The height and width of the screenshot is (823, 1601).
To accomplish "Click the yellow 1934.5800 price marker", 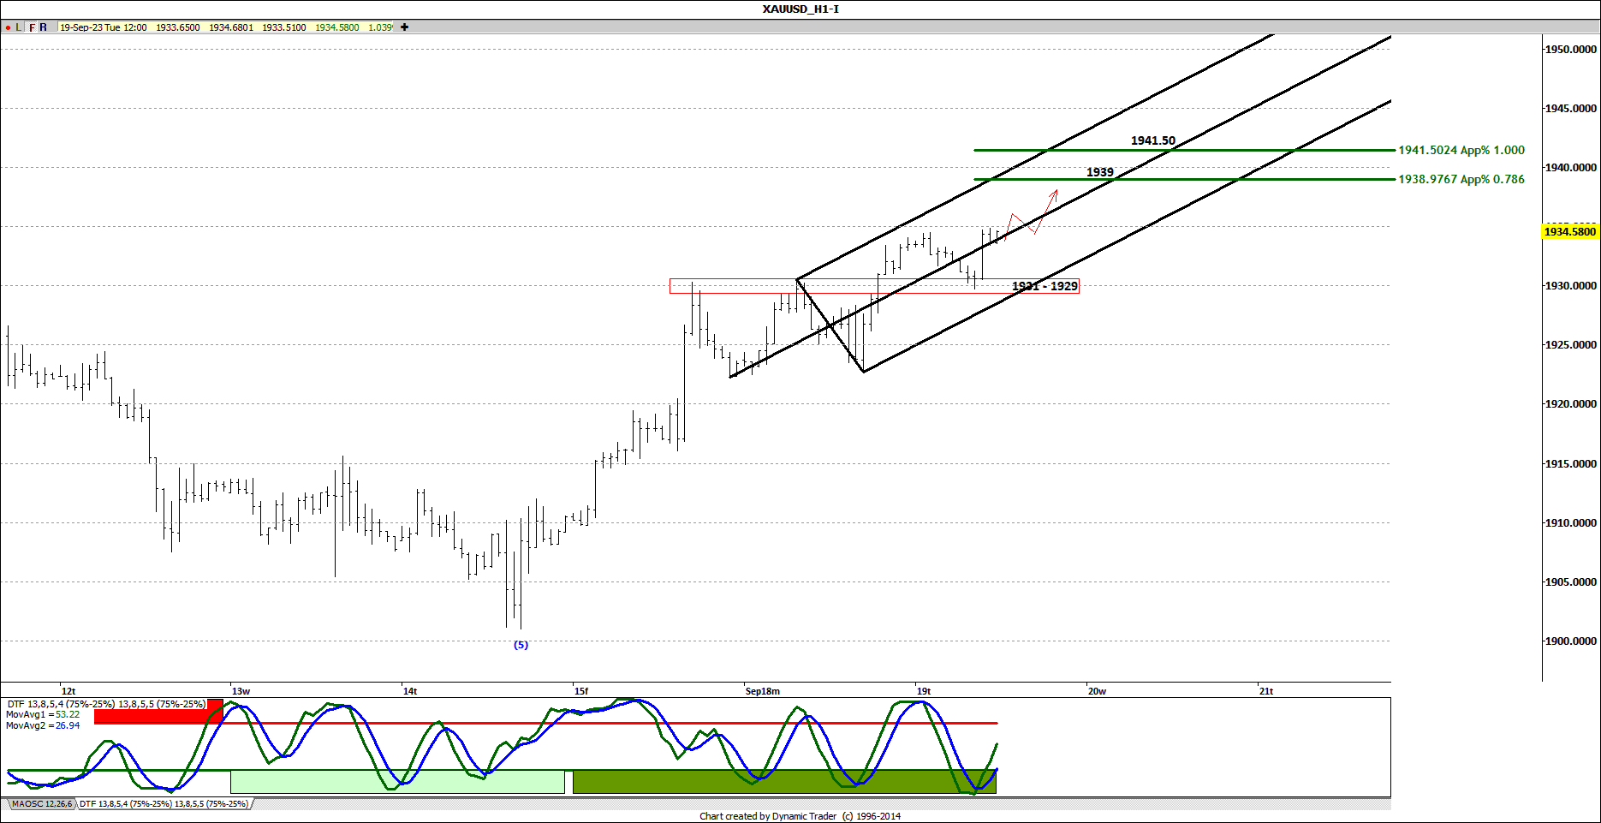I will coord(1570,231).
